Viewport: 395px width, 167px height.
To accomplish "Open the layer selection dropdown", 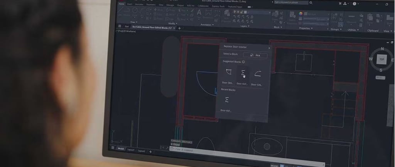I will click(252, 12).
